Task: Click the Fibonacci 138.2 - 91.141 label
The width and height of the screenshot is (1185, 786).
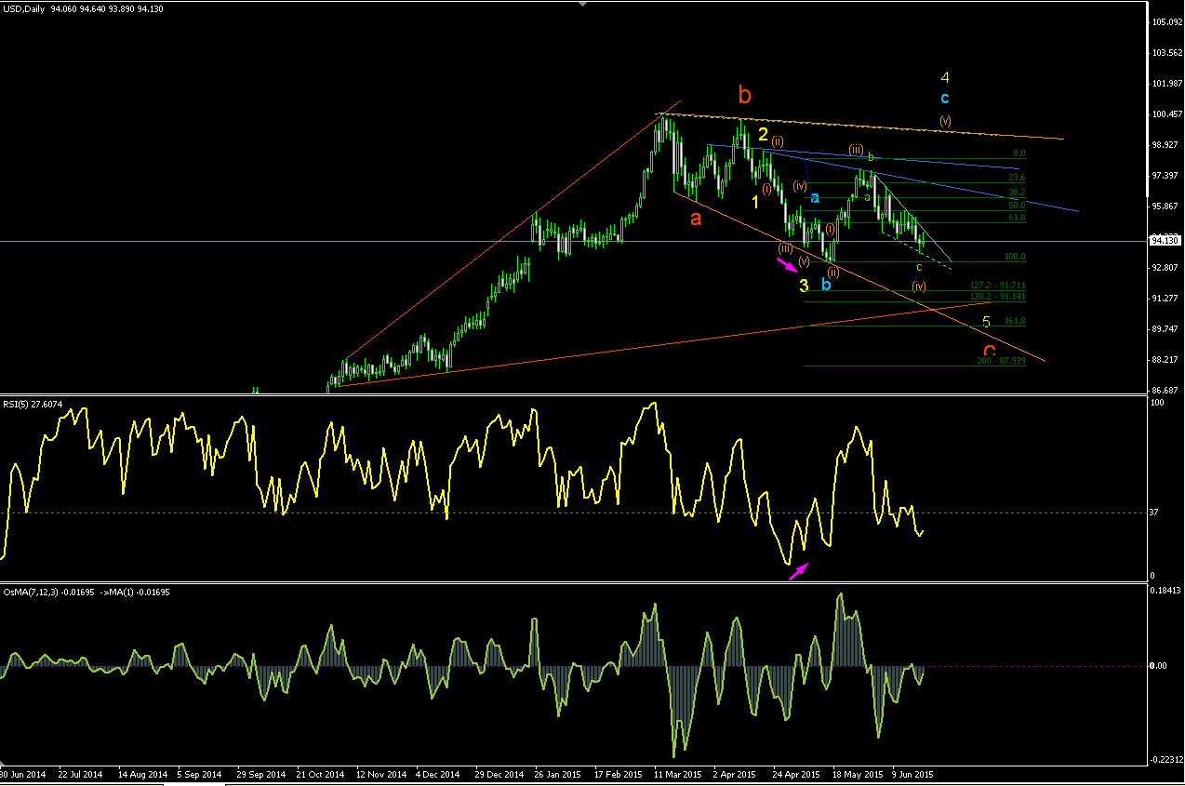Action: pos(997,297)
